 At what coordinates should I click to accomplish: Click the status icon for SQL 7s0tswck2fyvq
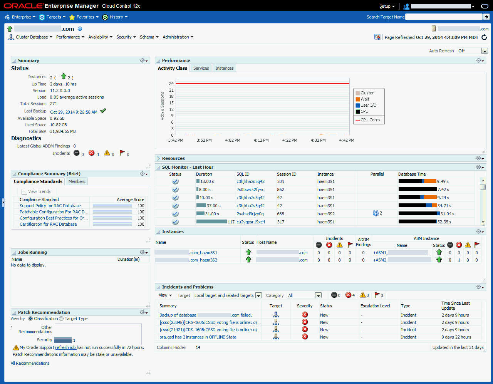point(175,189)
